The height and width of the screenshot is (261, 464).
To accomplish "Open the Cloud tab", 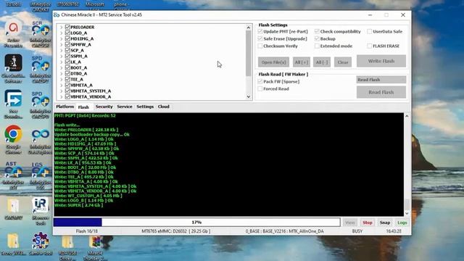I will pyautogui.click(x=163, y=107).
